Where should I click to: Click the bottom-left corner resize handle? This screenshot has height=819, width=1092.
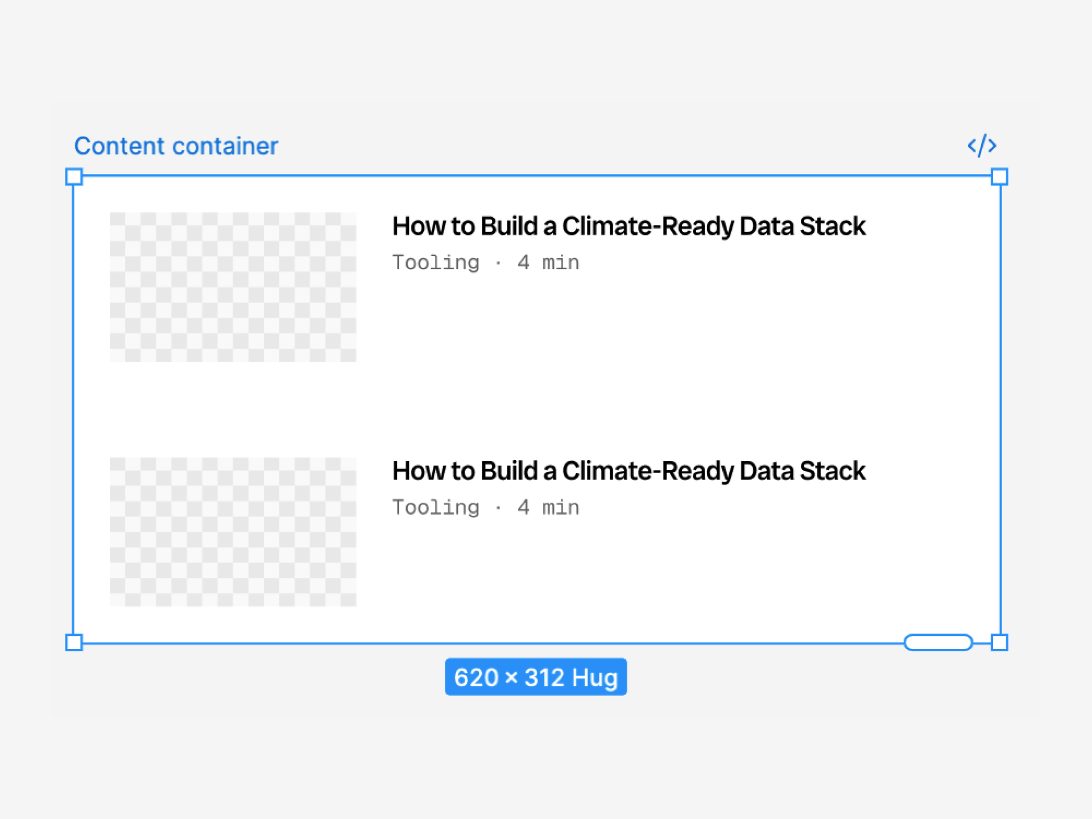tap(74, 643)
